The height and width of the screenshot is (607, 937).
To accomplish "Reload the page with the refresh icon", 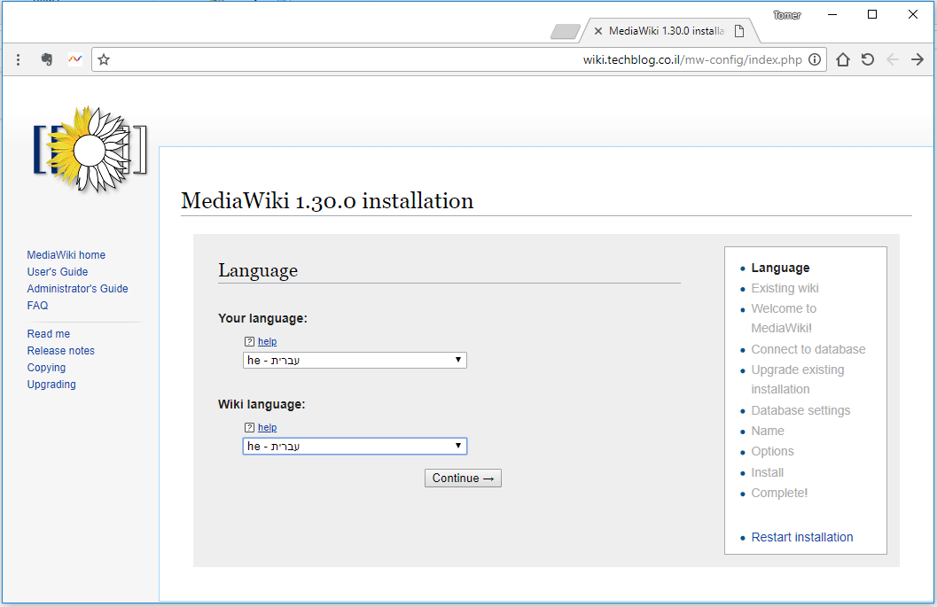I will (x=867, y=59).
